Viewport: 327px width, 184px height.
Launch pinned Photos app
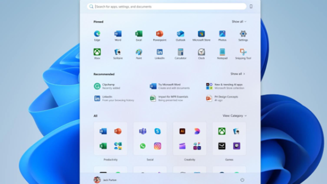pyautogui.click(x=222, y=36)
